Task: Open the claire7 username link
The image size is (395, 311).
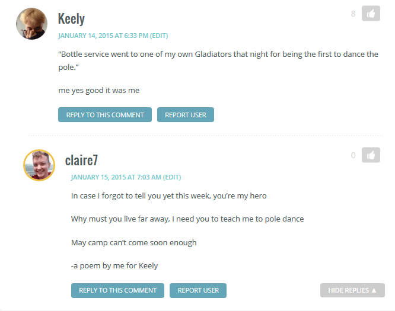Action: click(x=81, y=160)
